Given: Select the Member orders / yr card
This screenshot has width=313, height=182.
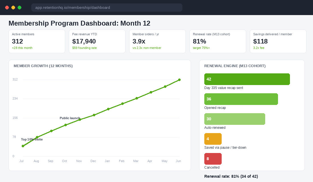Looking at the screenshot, I should click(x=158, y=42).
